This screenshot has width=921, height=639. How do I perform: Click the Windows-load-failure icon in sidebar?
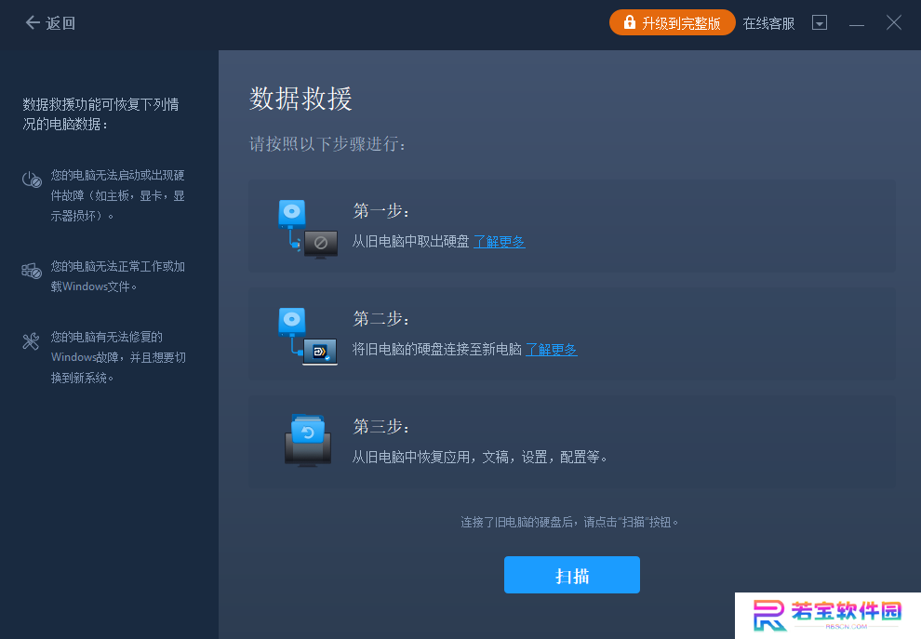click(x=32, y=271)
